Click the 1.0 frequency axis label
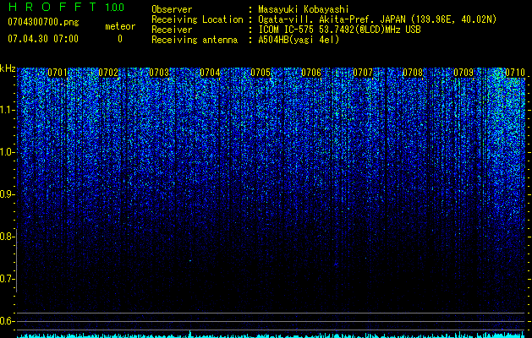532x338 pixels. [x=7, y=152]
